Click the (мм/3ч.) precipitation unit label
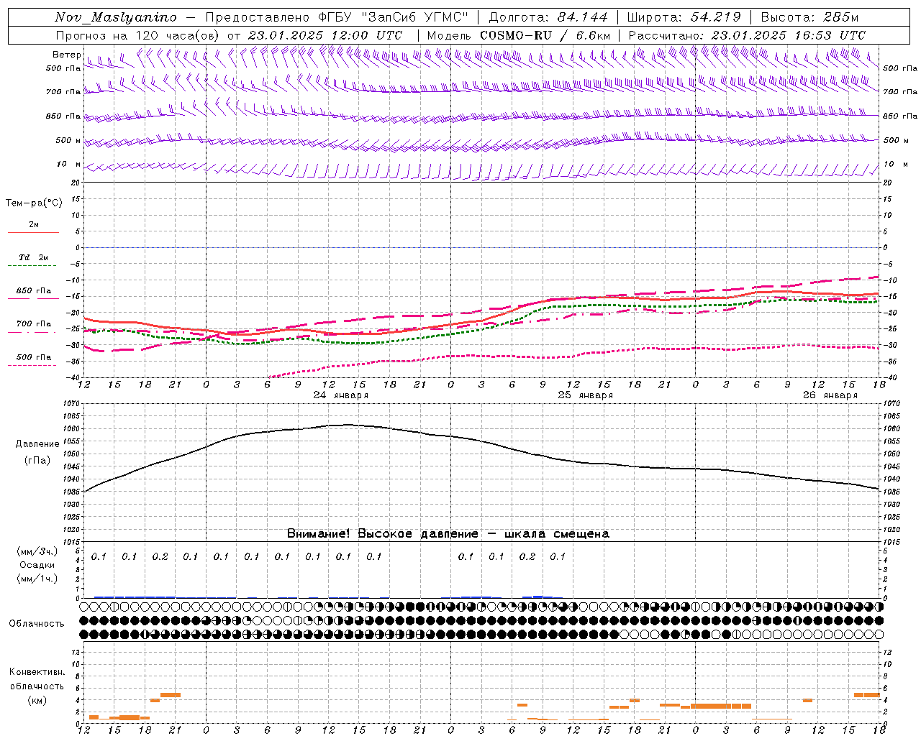Image resolution: width=921 pixels, height=736 pixels. tap(37, 551)
